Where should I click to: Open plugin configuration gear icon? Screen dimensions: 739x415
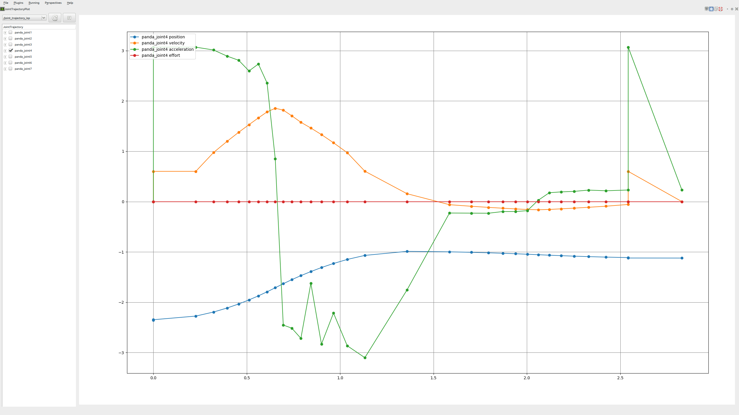point(711,9)
